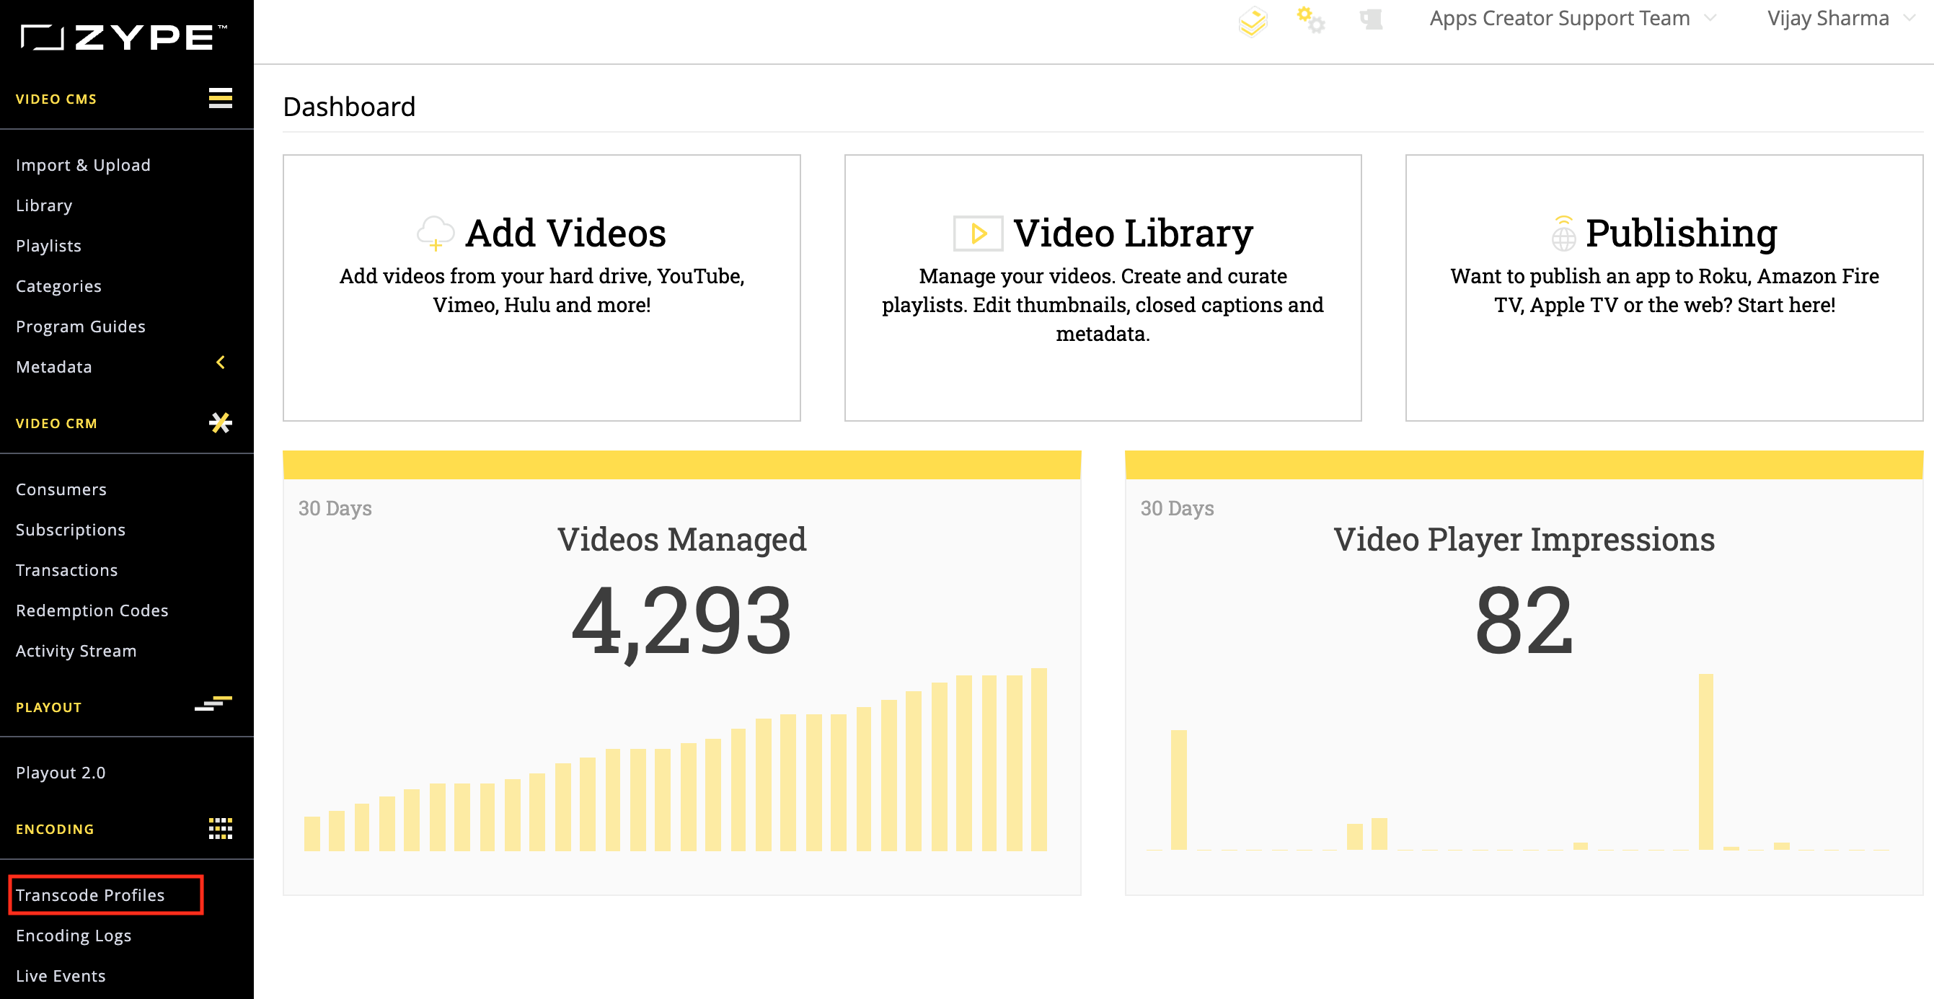Click the Video CRM asterisk icon
1934x999 pixels.
click(x=220, y=422)
